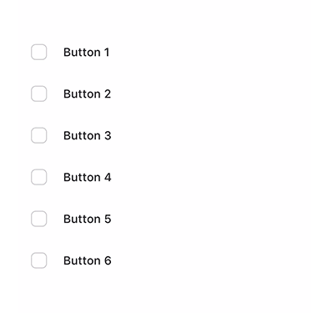Image resolution: width=313 pixels, height=313 pixels.
Task: Check the Button 1 checkbox
Action: coord(38,52)
